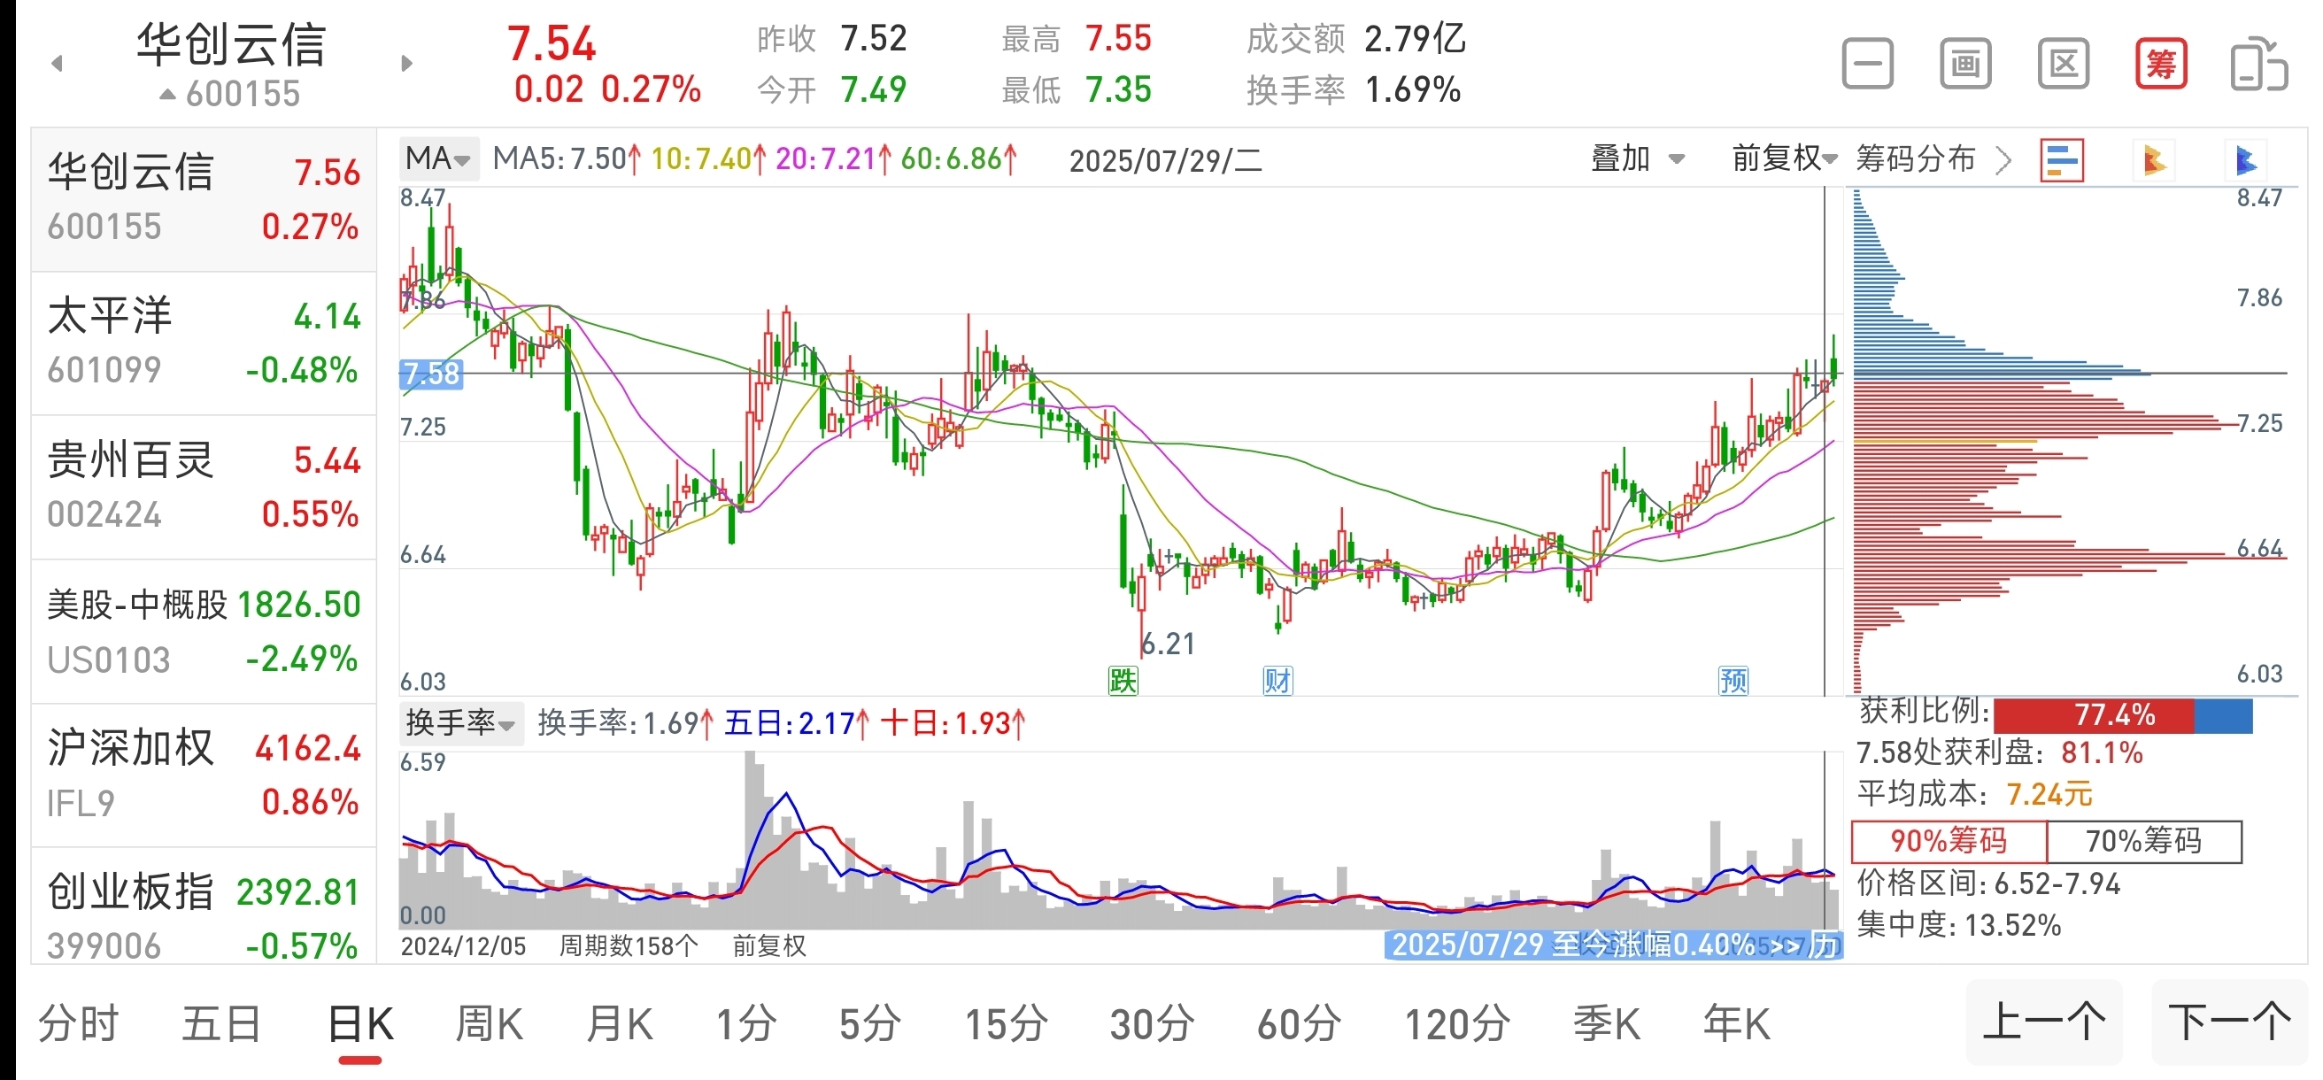The height and width of the screenshot is (1080, 2323).
Task: Go to next stock with right arrow
Action: point(406,63)
